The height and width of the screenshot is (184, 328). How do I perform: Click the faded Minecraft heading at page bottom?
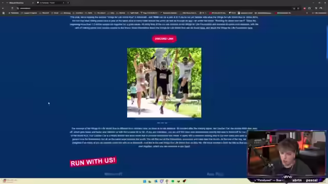point(113,174)
